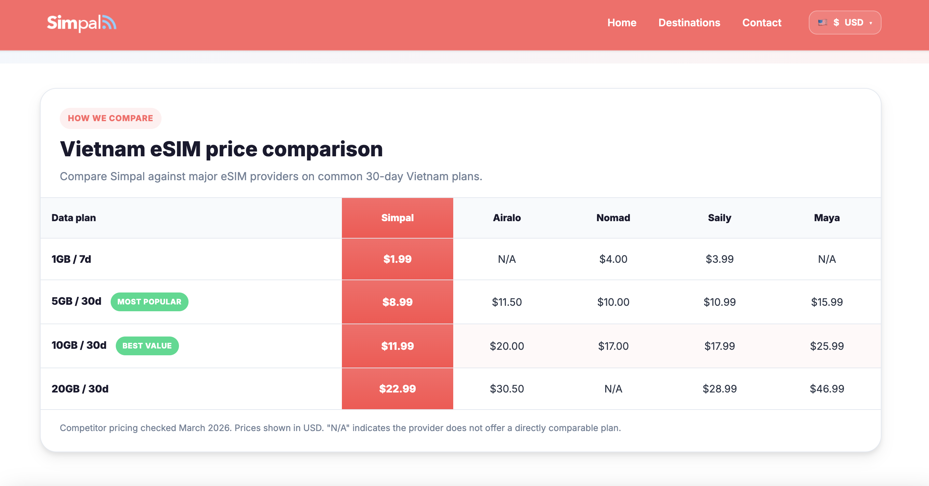The height and width of the screenshot is (486, 929).
Task: Click Airalo's N/A cell for 1GB
Action: click(x=507, y=259)
